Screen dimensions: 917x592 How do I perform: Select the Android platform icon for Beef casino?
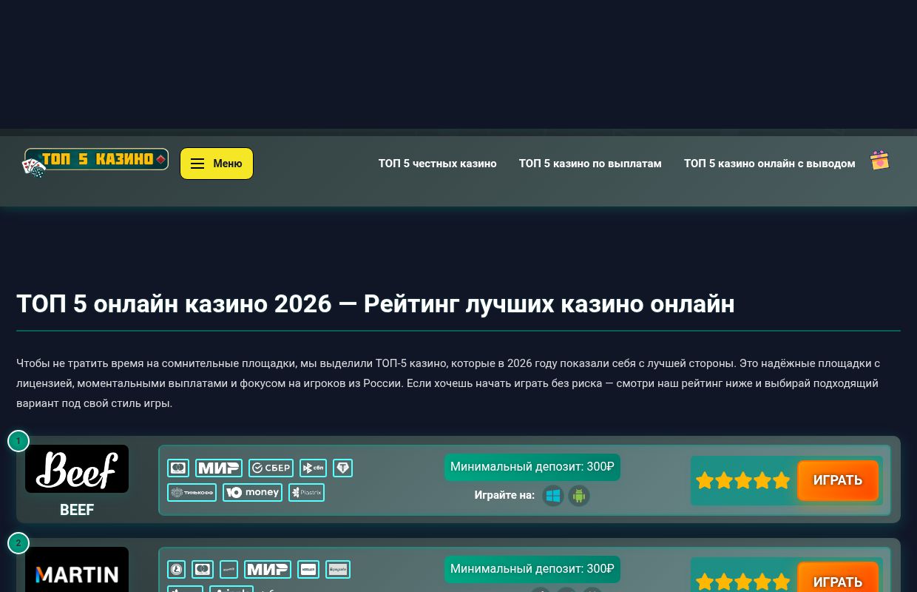(x=579, y=496)
